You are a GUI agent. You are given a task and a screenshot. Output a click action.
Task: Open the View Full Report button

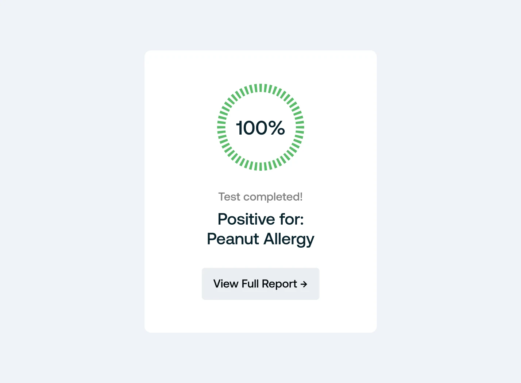point(260,284)
